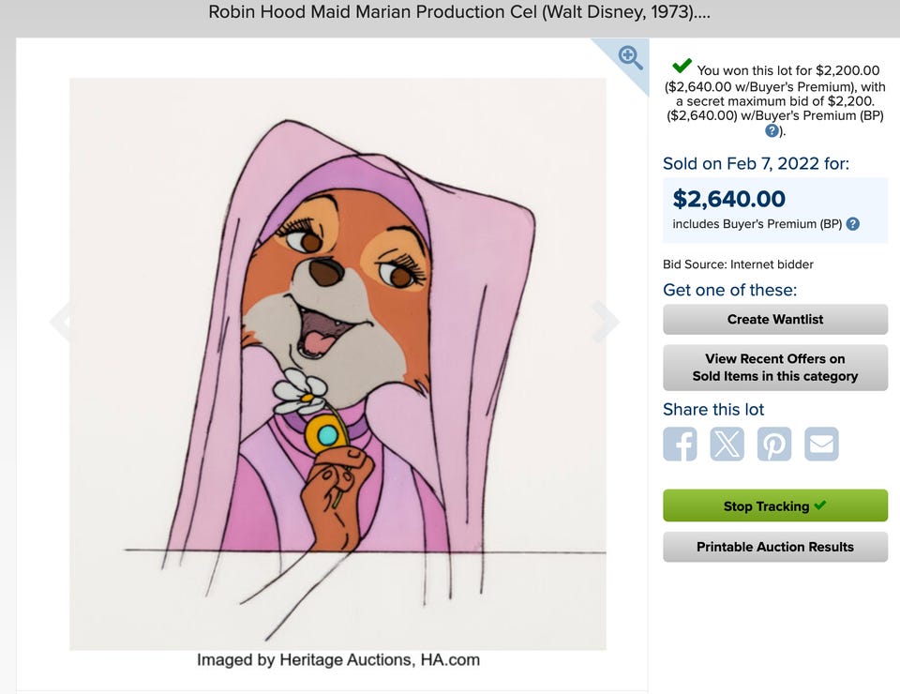Click the 'Get one of these:' heading
This screenshot has height=694, width=900.
729,290
